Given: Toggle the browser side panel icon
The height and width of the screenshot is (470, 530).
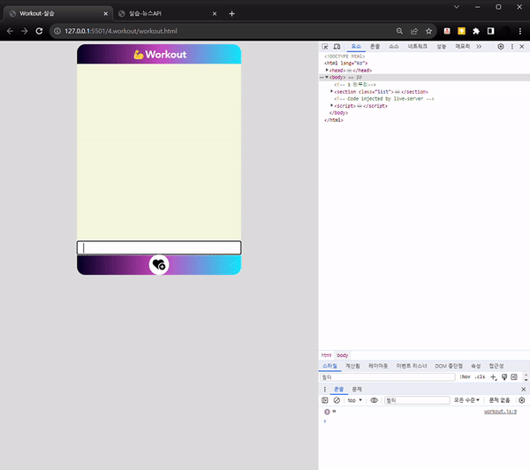Looking at the screenshot, I should pos(491,31).
